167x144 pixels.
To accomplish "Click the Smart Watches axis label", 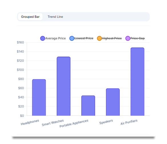I will [53, 123].
